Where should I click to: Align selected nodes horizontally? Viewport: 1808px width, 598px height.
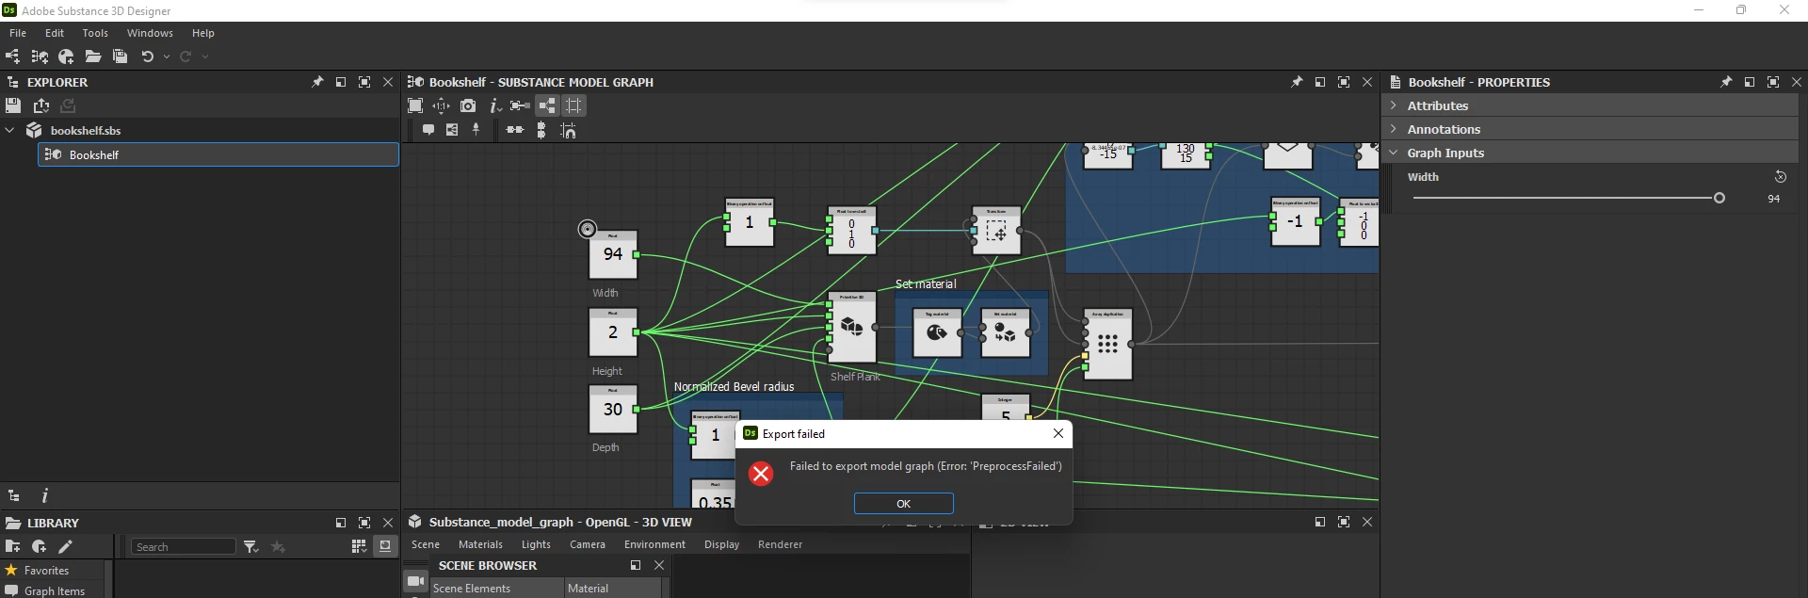[x=515, y=130]
